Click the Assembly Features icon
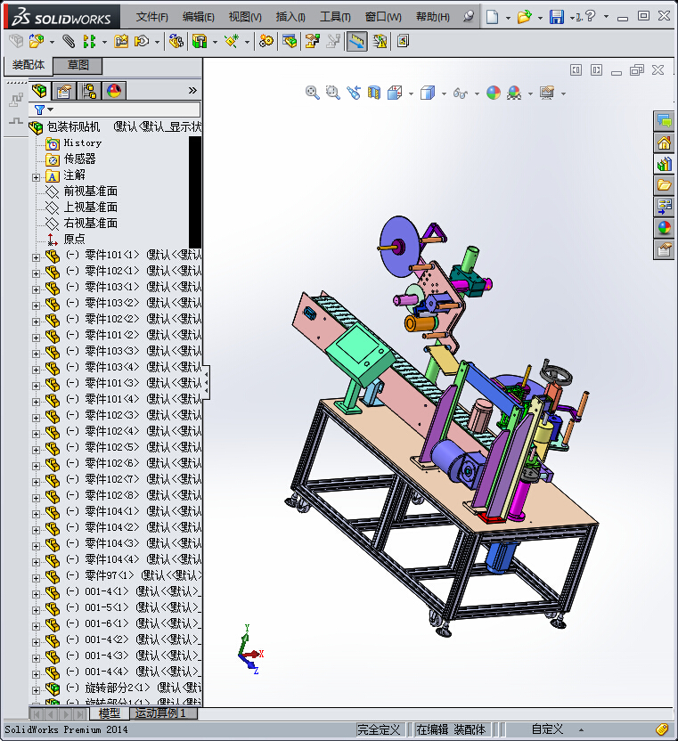Viewport: 678px width, 741px height. point(200,41)
